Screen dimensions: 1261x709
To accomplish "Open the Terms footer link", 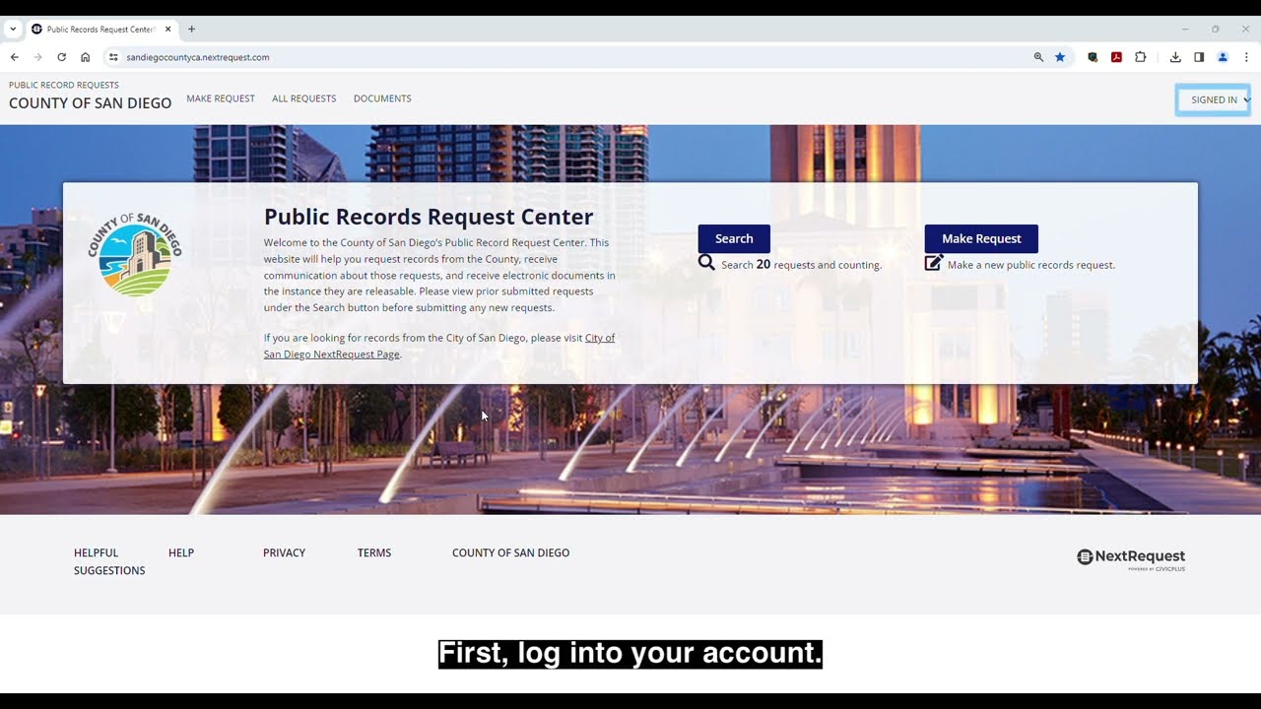I will point(374,552).
